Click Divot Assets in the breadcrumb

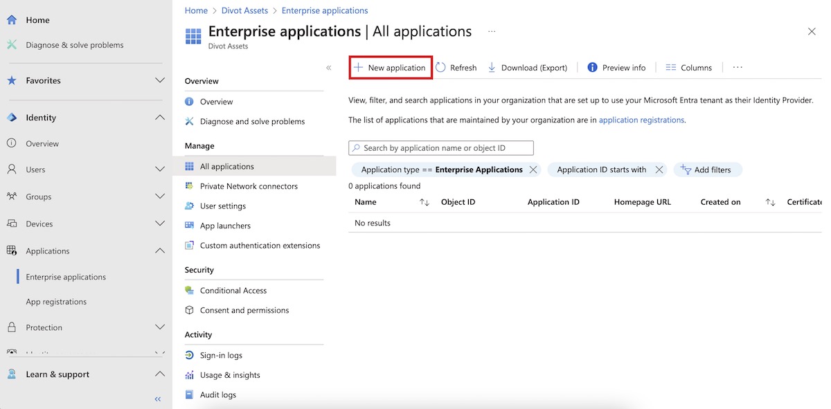tap(244, 10)
